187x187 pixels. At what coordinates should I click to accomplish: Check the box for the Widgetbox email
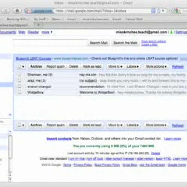pyautogui.click(x=19, y=92)
